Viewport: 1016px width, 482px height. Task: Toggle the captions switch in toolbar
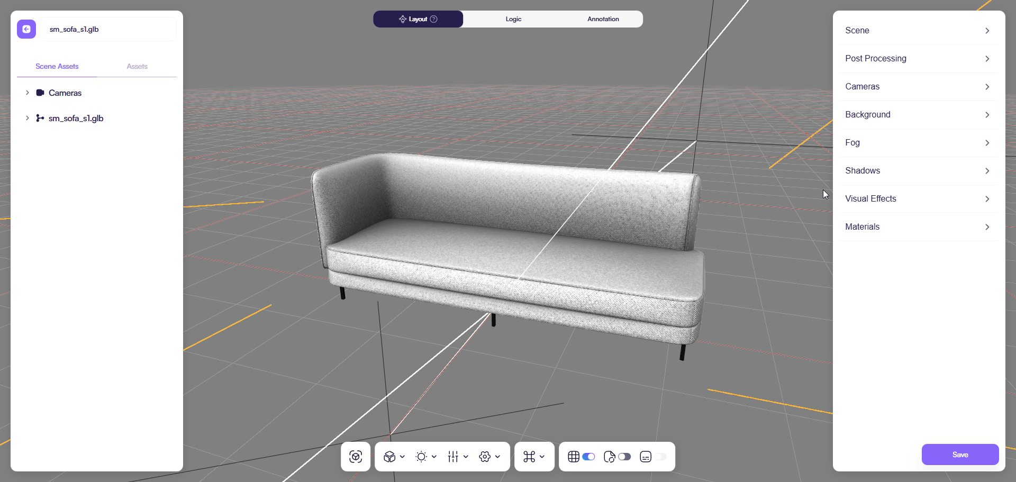pyautogui.click(x=660, y=457)
